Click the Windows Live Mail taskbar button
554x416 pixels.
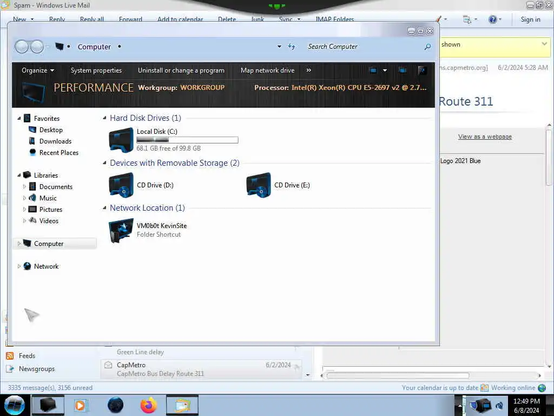pyautogui.click(x=182, y=405)
